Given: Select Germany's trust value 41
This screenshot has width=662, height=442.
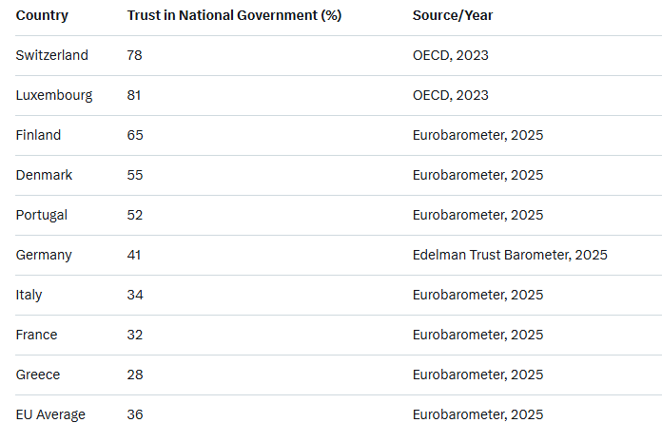Looking at the screenshot, I should click(x=135, y=255).
